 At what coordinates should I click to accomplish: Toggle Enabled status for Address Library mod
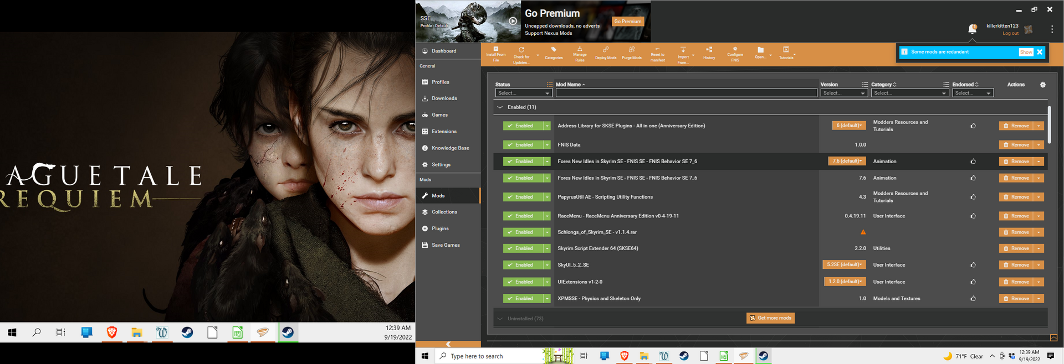pyautogui.click(x=523, y=126)
